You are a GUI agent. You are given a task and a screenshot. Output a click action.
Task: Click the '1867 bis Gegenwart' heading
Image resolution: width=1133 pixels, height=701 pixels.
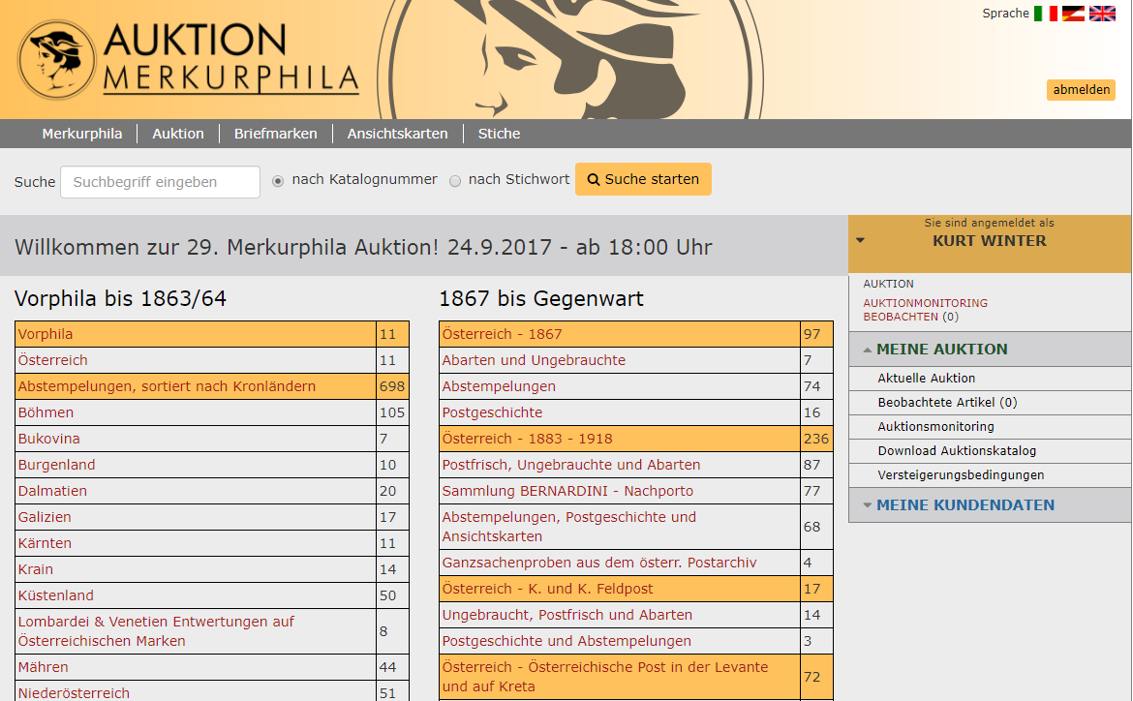pyautogui.click(x=541, y=298)
